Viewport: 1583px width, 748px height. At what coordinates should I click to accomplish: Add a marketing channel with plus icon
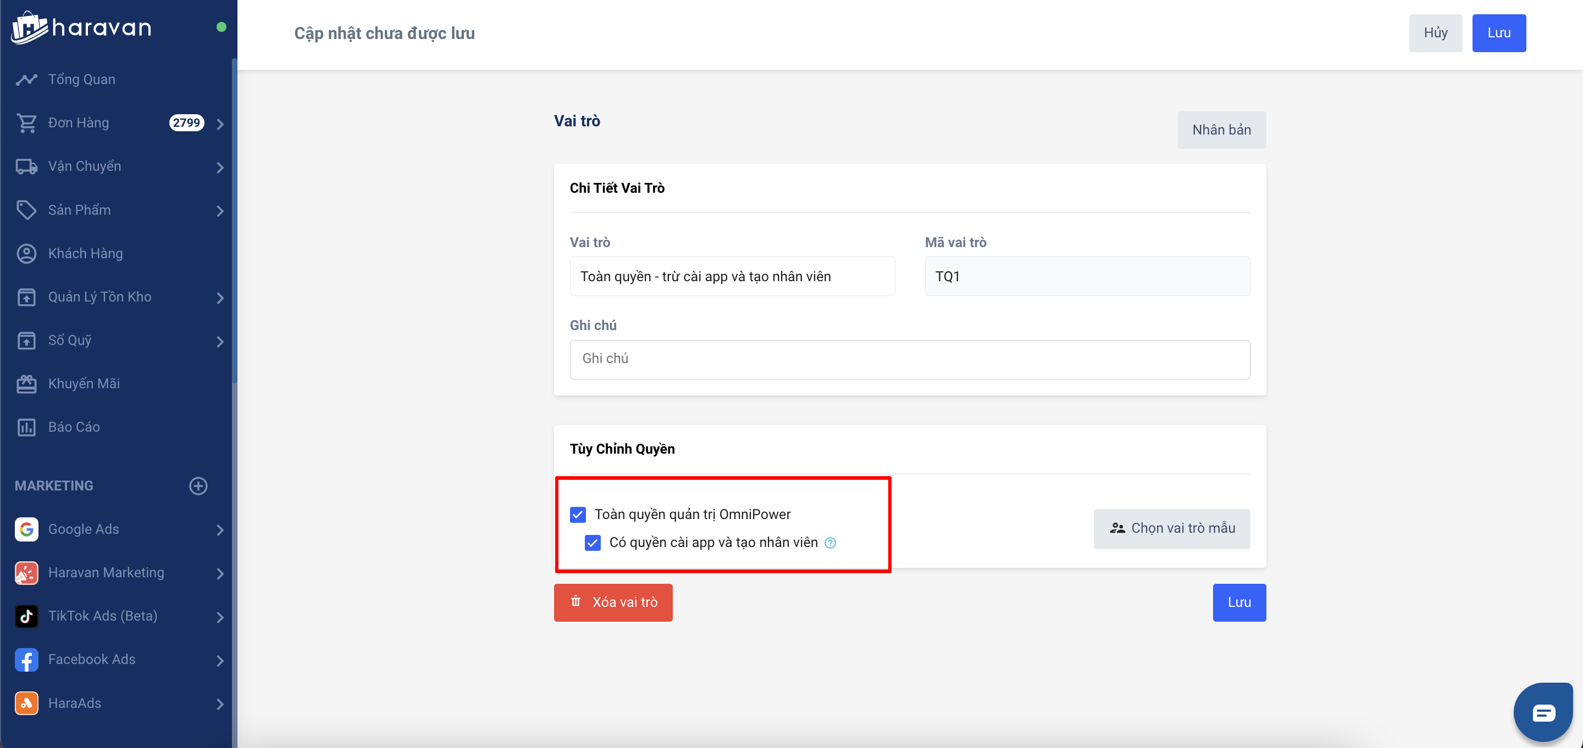click(198, 486)
